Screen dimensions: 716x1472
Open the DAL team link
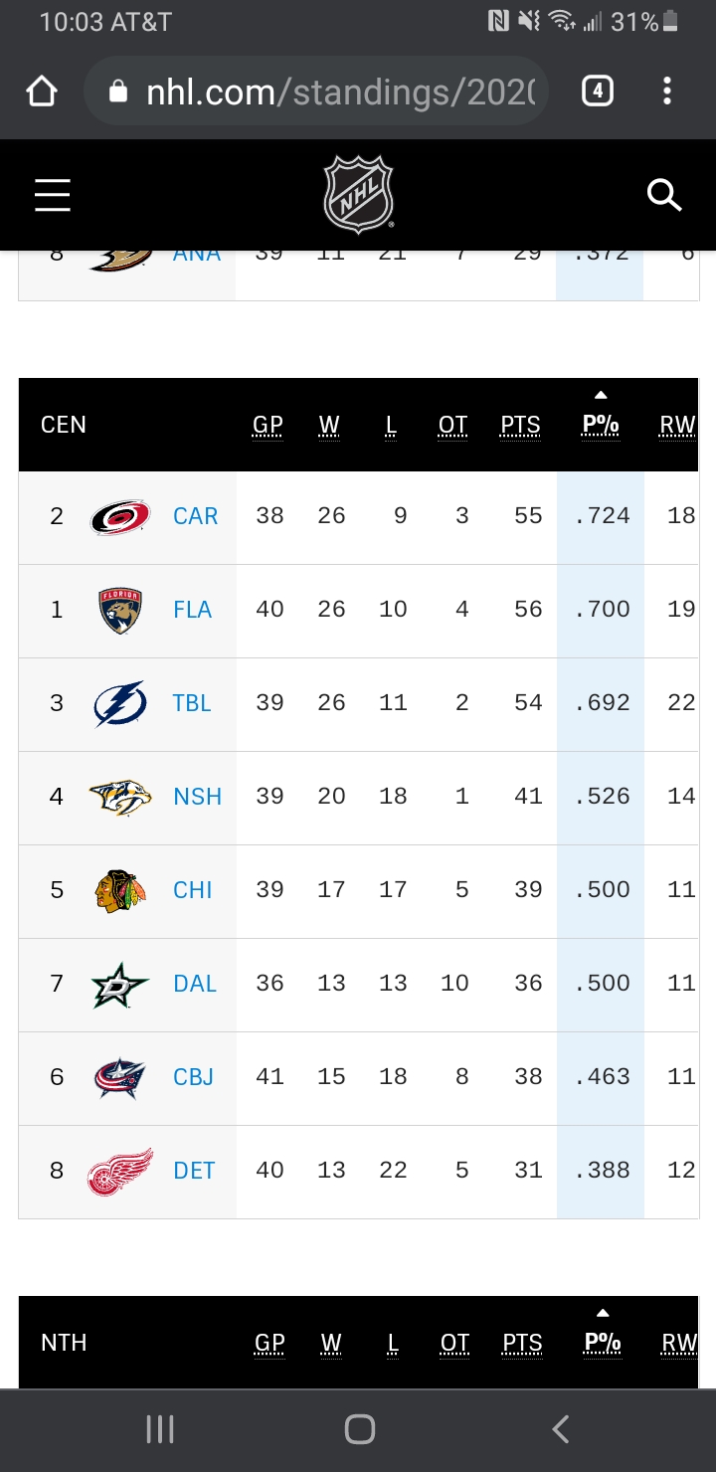[x=195, y=984]
